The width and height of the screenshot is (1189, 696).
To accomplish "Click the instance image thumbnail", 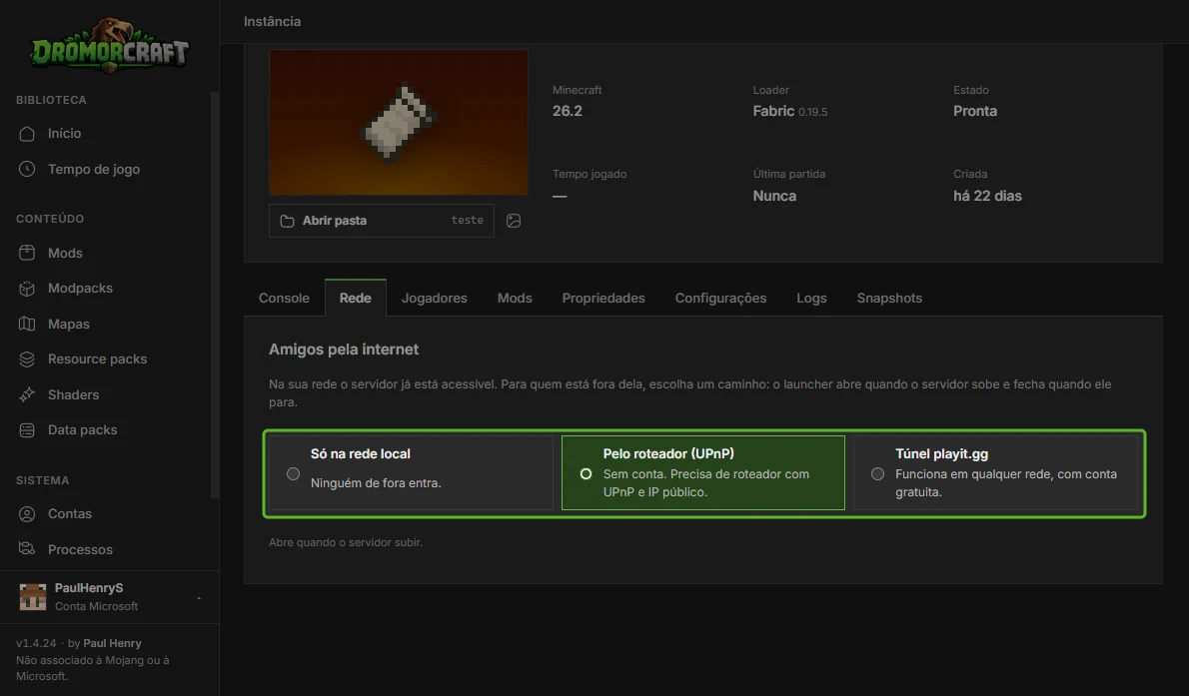I will point(399,123).
